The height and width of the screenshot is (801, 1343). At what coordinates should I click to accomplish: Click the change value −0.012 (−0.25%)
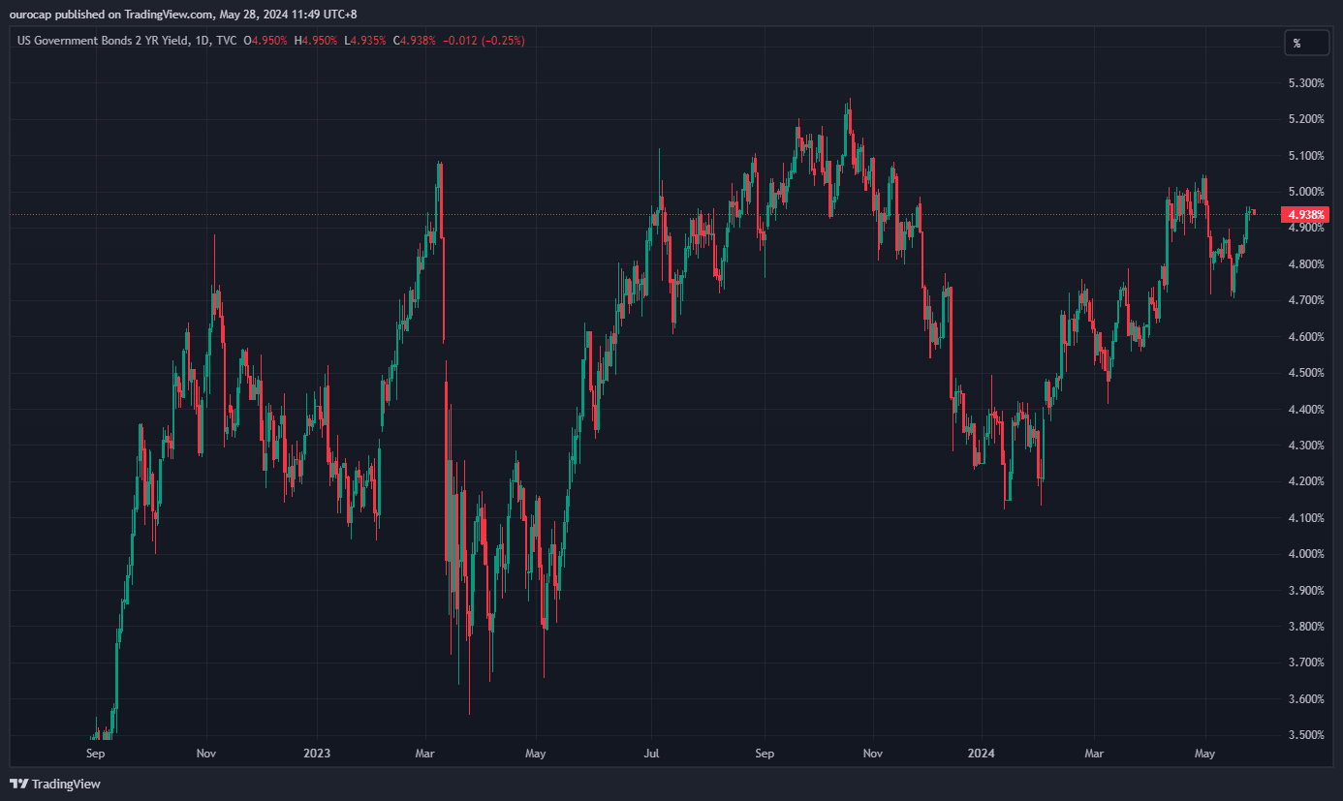tap(484, 41)
